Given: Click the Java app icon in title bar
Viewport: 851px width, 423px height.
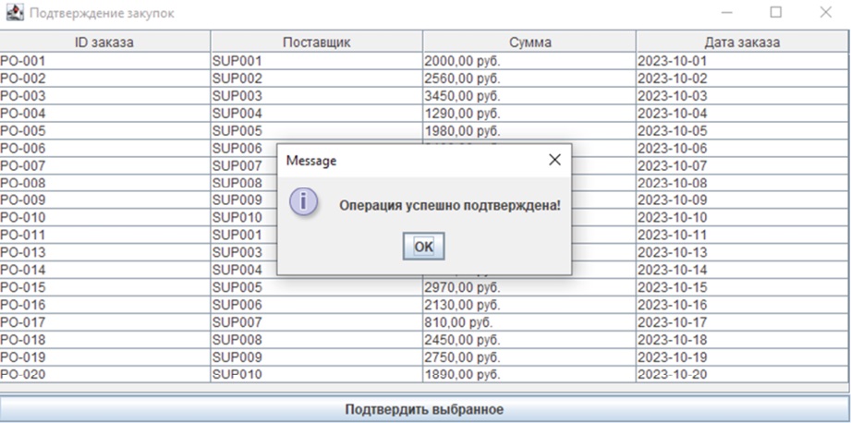Looking at the screenshot, I should click(14, 14).
